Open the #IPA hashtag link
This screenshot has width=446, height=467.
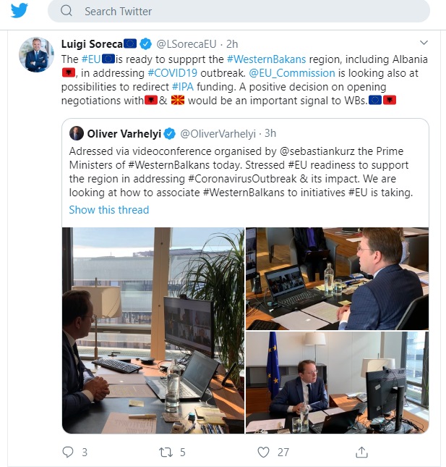183,87
